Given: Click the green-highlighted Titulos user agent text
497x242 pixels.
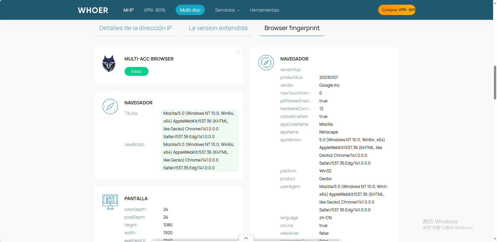Looking at the screenshot, I should coord(199,125).
